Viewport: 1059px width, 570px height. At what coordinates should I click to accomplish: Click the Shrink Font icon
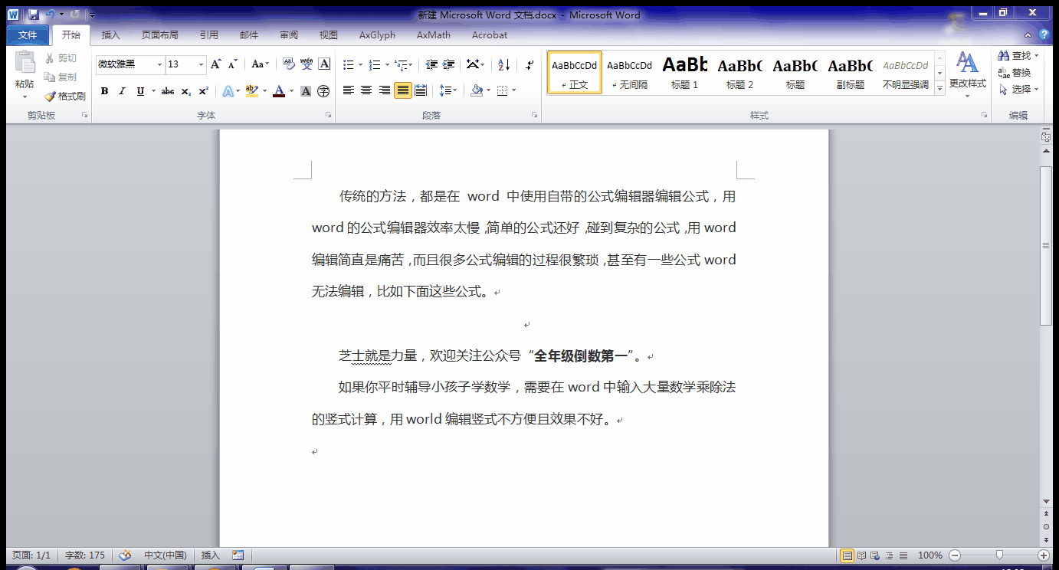pos(233,64)
